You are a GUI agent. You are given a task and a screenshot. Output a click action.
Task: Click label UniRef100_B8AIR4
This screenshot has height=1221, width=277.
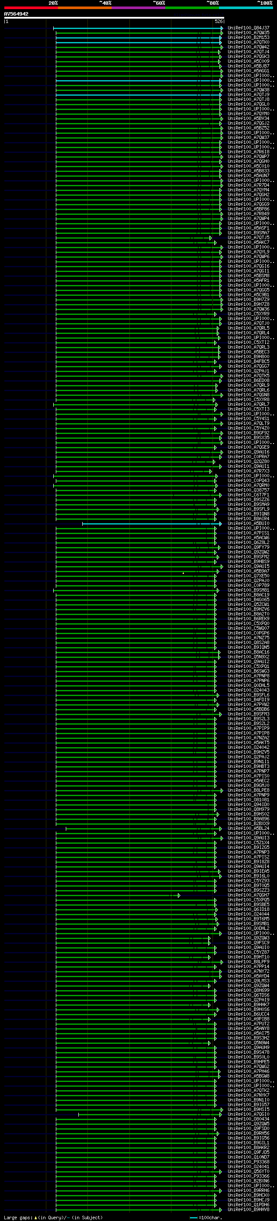(x=248, y=518)
